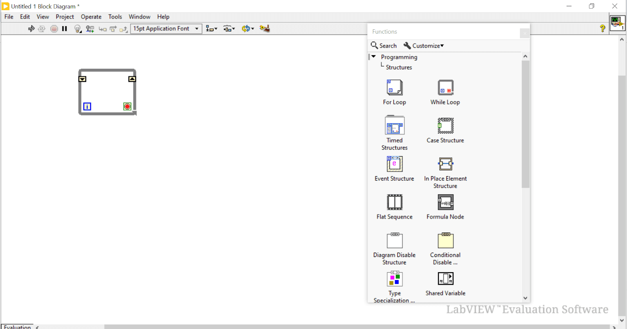Image resolution: width=627 pixels, height=329 pixels.
Task: Open the Customize dropdown in Functions palette
Action: click(424, 46)
